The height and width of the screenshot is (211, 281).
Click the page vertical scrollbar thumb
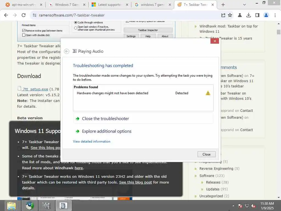click(x=279, y=32)
